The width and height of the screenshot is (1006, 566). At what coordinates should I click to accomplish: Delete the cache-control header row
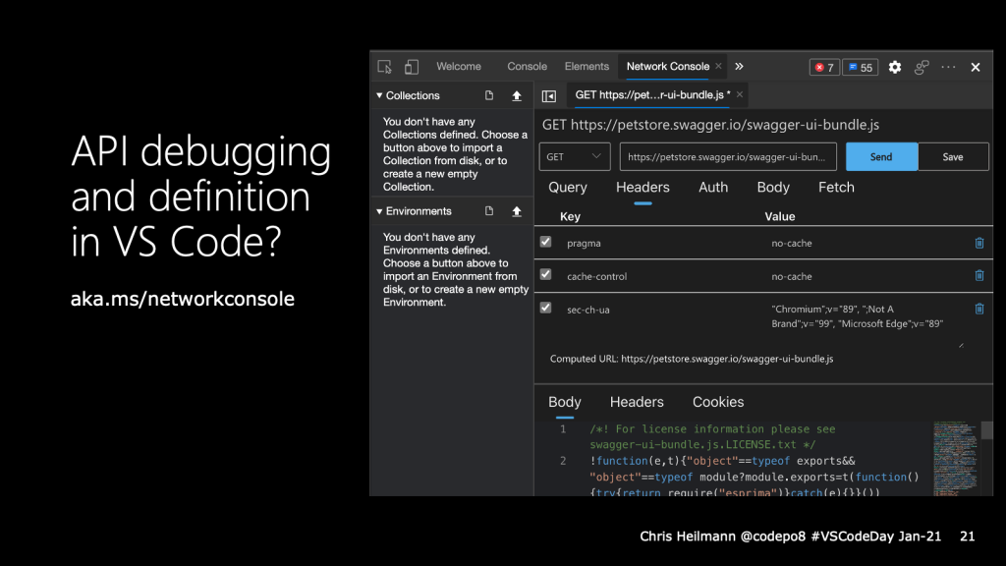979,275
